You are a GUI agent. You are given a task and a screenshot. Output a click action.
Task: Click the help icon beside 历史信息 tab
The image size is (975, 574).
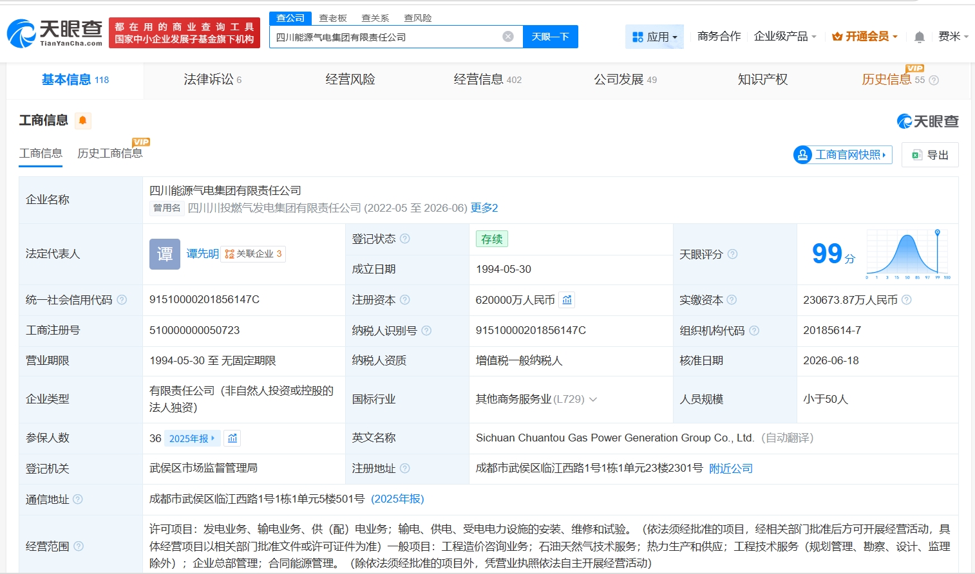pos(934,80)
